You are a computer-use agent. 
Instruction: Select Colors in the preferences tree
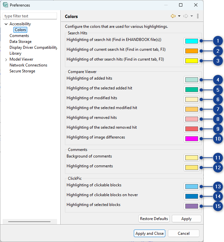(20, 30)
